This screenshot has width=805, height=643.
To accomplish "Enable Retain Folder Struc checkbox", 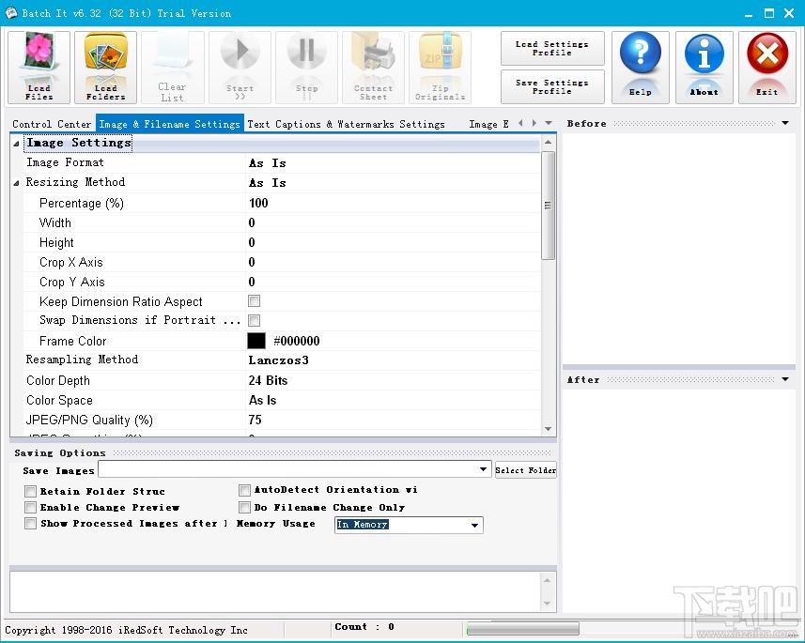I will pos(31,492).
